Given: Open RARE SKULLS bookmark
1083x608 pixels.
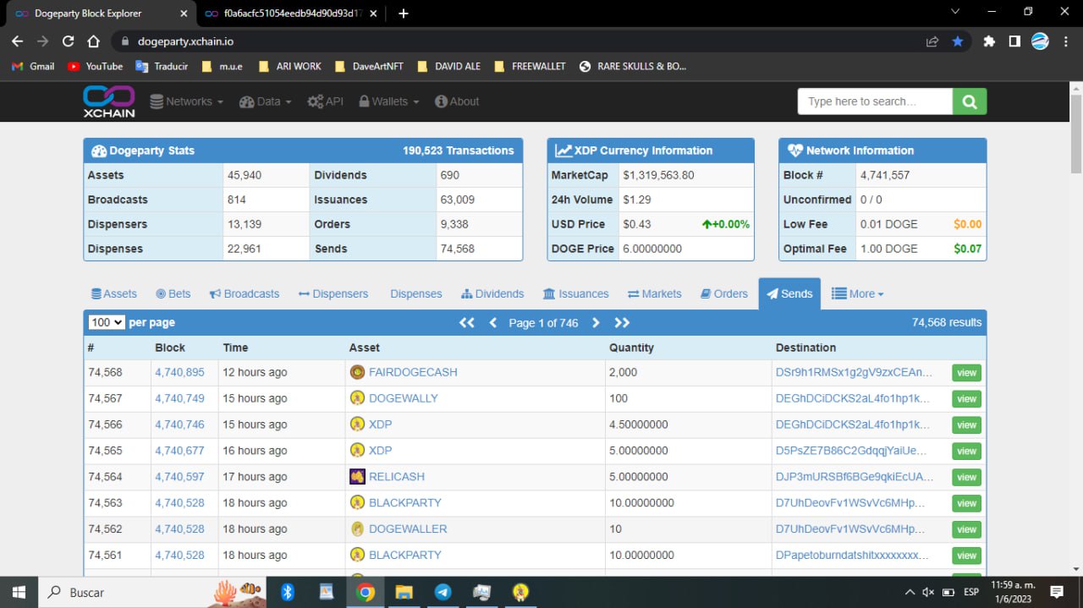Looking at the screenshot, I should (632, 66).
